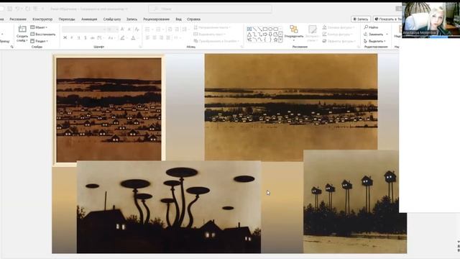Image resolution: width=460 pixels, height=259 pixels.
Task: Click Выровнять текст align text option
Action: pos(209,35)
